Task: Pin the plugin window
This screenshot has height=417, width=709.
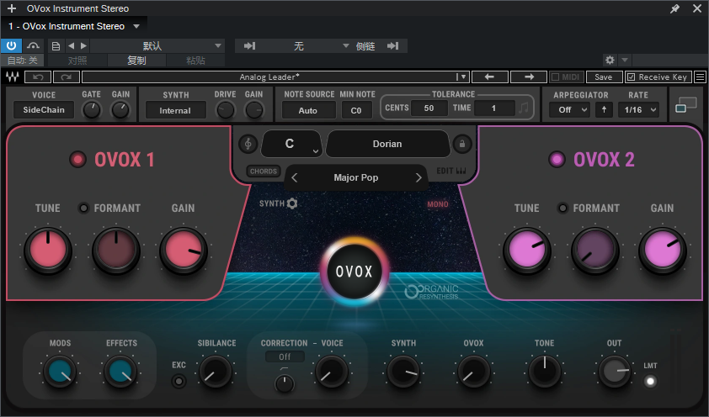Action: pyautogui.click(x=674, y=8)
